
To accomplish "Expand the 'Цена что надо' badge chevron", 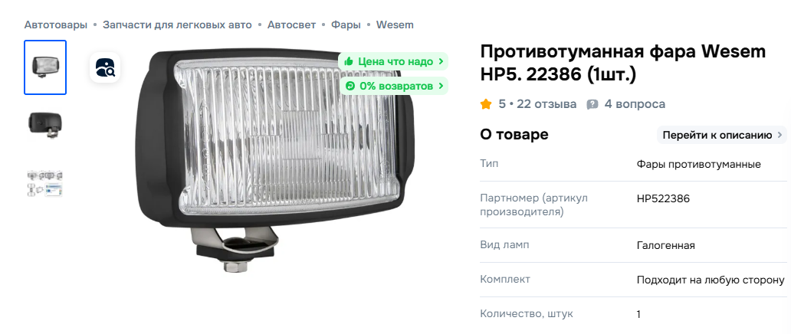I will point(441,61).
